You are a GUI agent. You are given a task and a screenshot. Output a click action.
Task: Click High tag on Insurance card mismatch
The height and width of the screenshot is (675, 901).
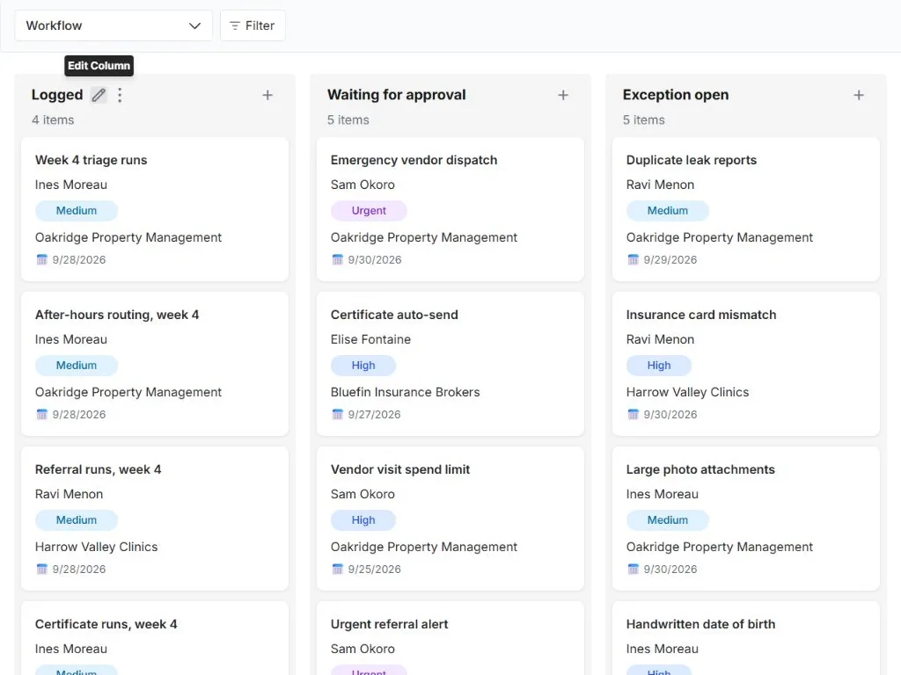click(659, 366)
